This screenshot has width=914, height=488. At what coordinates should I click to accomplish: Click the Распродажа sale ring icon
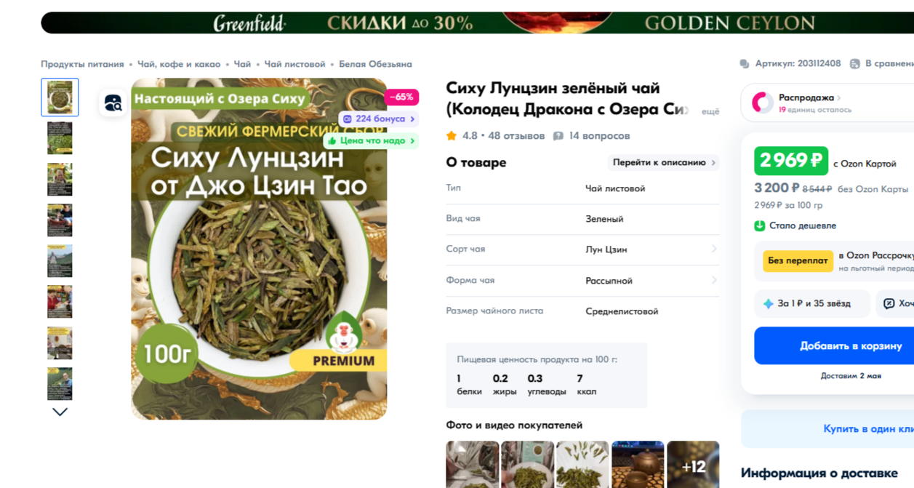762,103
